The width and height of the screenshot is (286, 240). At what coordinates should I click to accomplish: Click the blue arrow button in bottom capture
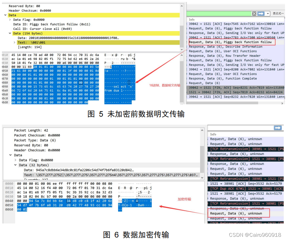278,128
